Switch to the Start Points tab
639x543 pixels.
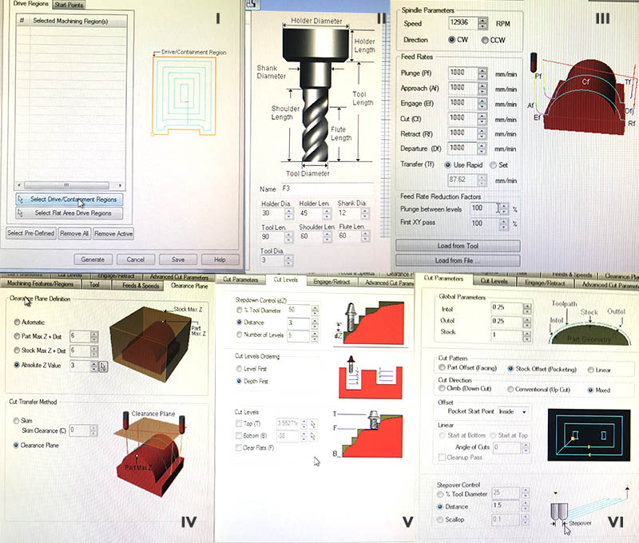point(69,5)
